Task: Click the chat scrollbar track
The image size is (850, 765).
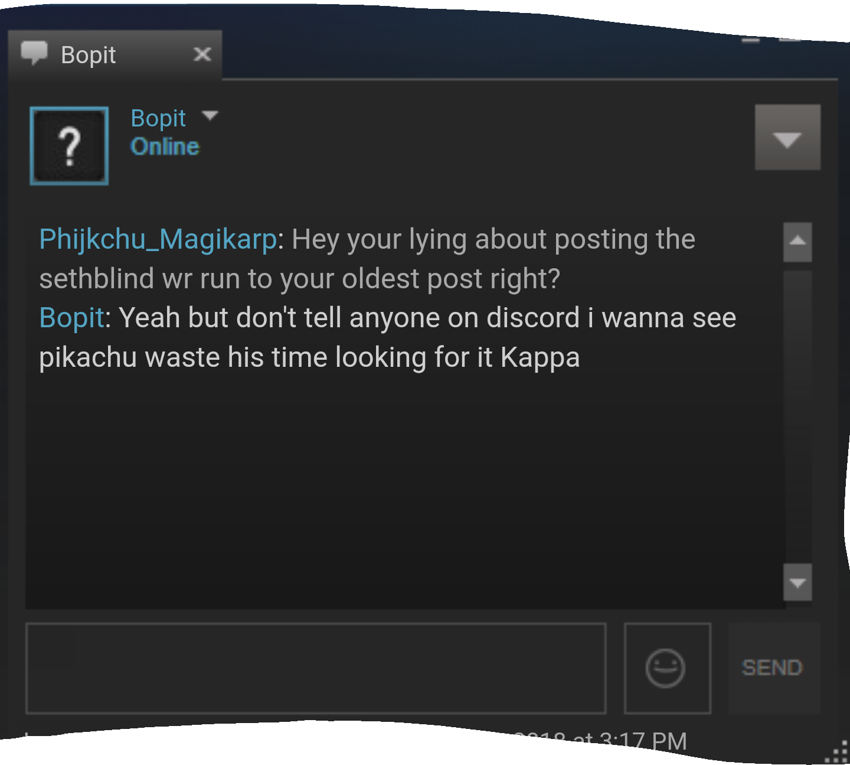Action: pos(797,414)
